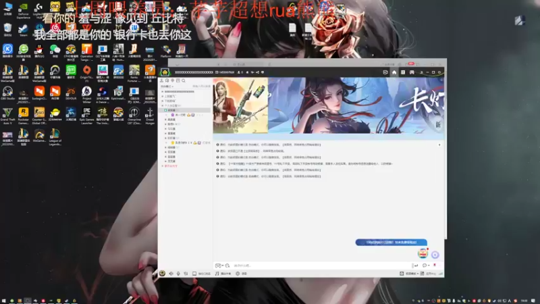540x304 pixels.
Task: Click the search magnifier icon above the channel tree
Action: coord(184,80)
